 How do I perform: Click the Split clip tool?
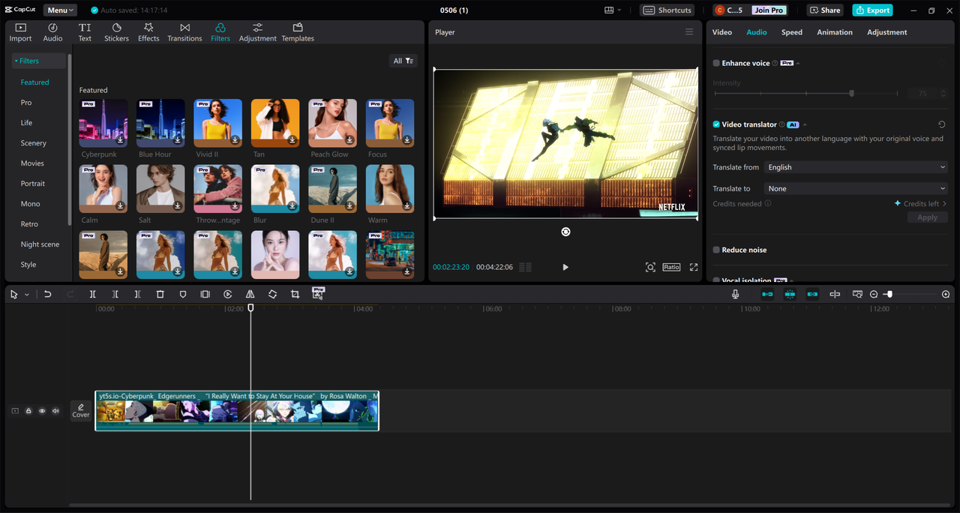click(x=93, y=295)
